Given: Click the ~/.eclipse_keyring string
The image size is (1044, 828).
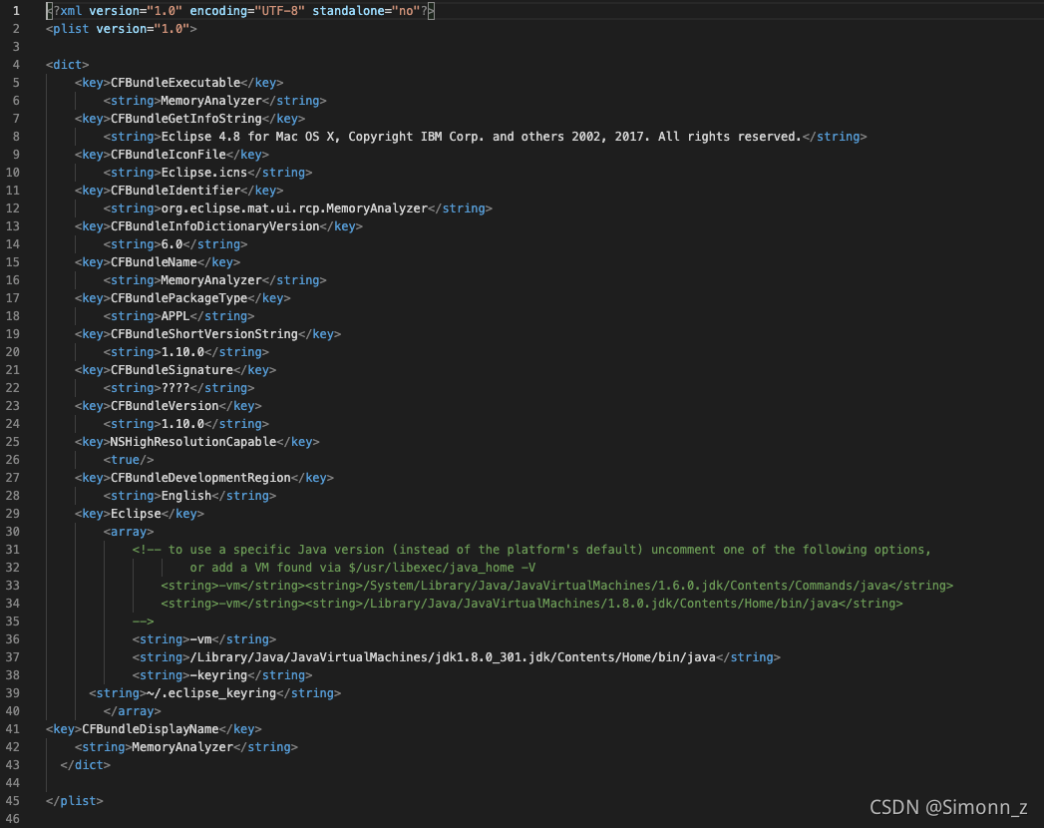Looking at the screenshot, I should pyautogui.click(x=211, y=694).
